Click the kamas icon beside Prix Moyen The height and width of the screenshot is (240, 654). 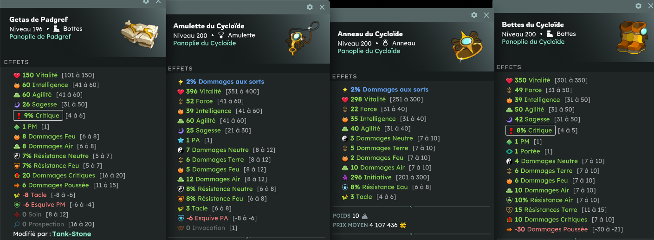pos(403,225)
